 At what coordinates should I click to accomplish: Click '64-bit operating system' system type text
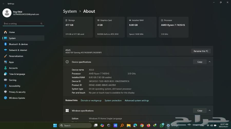(x=110, y=89)
